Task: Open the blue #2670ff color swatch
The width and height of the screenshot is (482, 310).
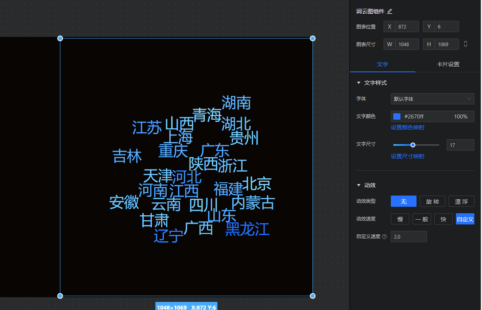Action: [397, 116]
